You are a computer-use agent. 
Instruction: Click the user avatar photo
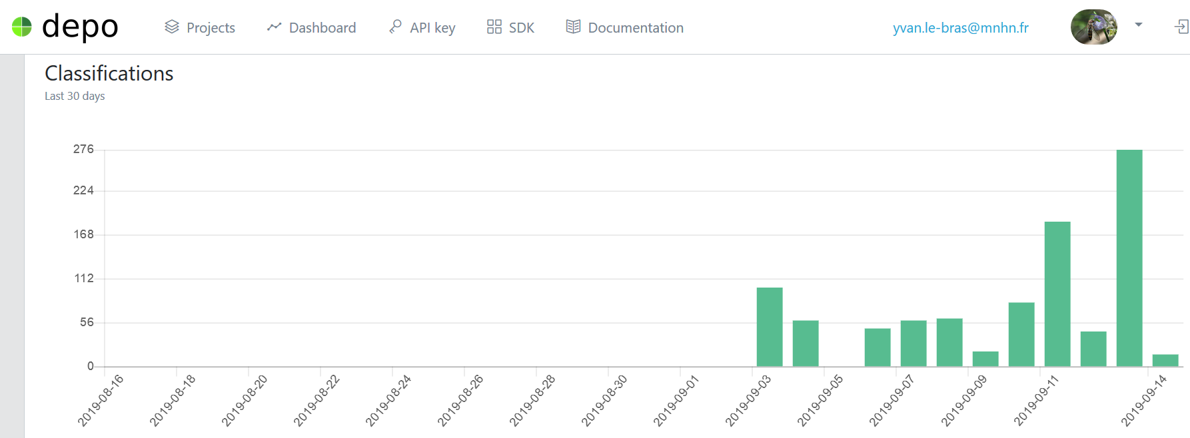point(1094,27)
